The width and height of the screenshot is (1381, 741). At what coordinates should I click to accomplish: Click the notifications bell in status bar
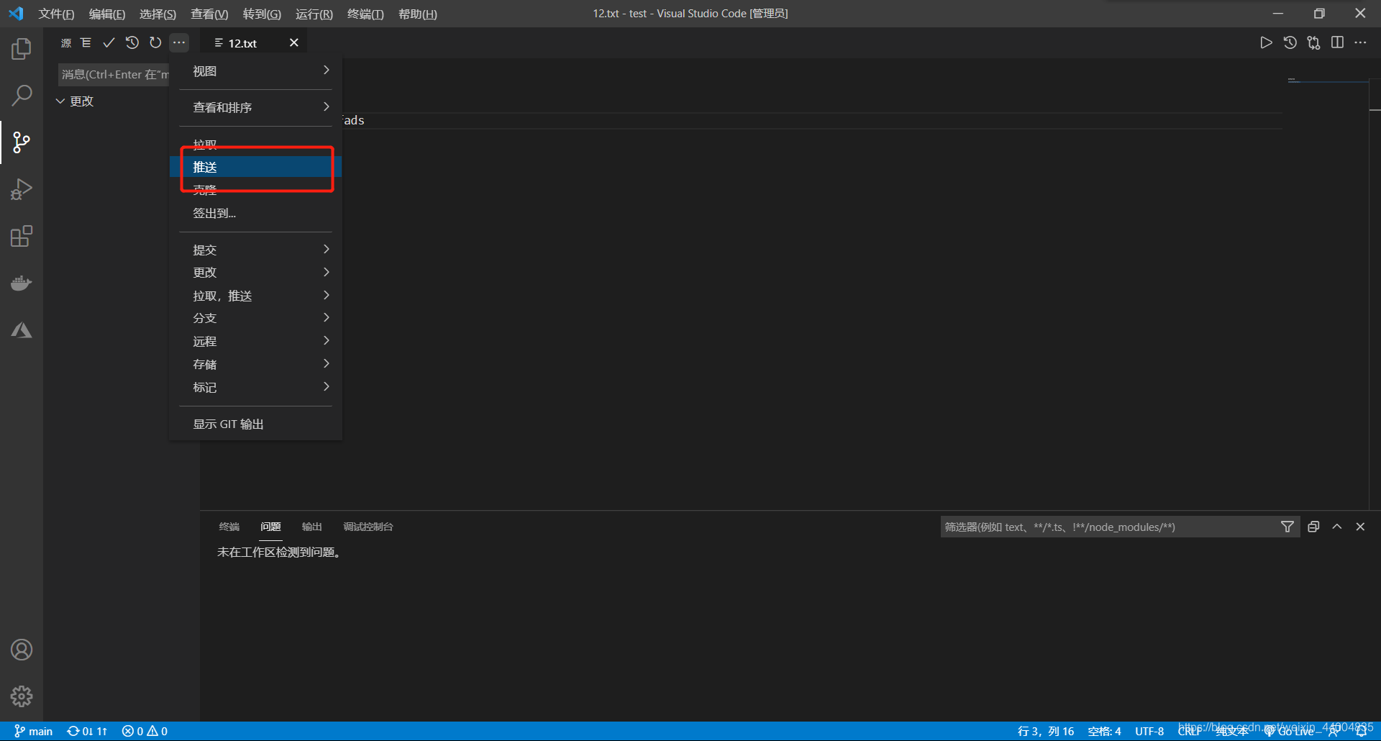pyautogui.click(x=1362, y=731)
